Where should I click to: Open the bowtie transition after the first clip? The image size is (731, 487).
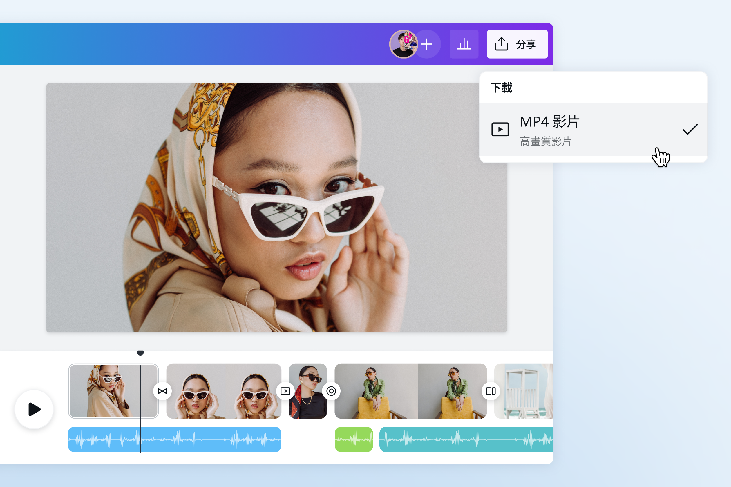click(162, 391)
